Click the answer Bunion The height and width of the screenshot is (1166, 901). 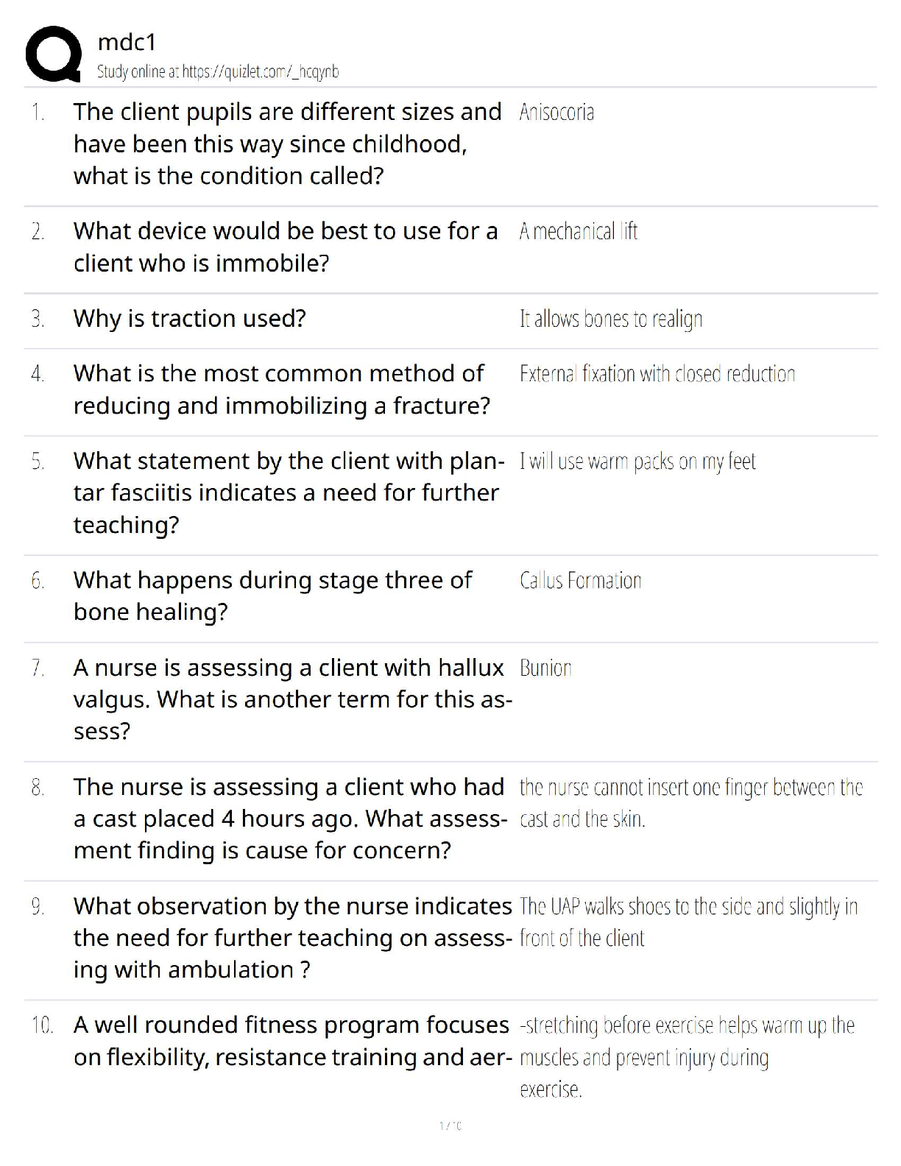tap(545, 668)
